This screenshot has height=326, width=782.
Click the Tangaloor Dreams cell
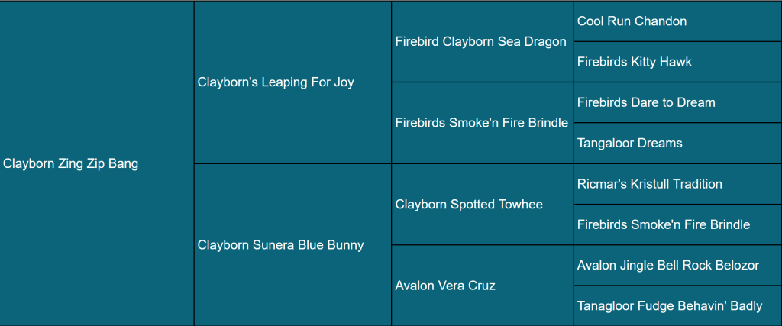(x=630, y=143)
